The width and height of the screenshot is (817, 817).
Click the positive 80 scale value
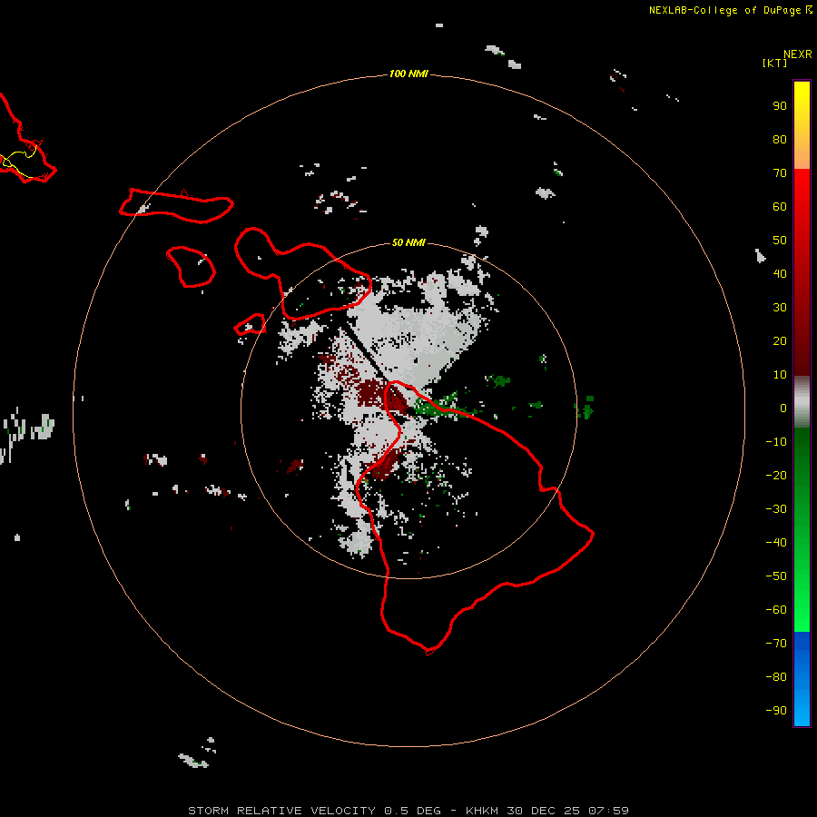780,140
